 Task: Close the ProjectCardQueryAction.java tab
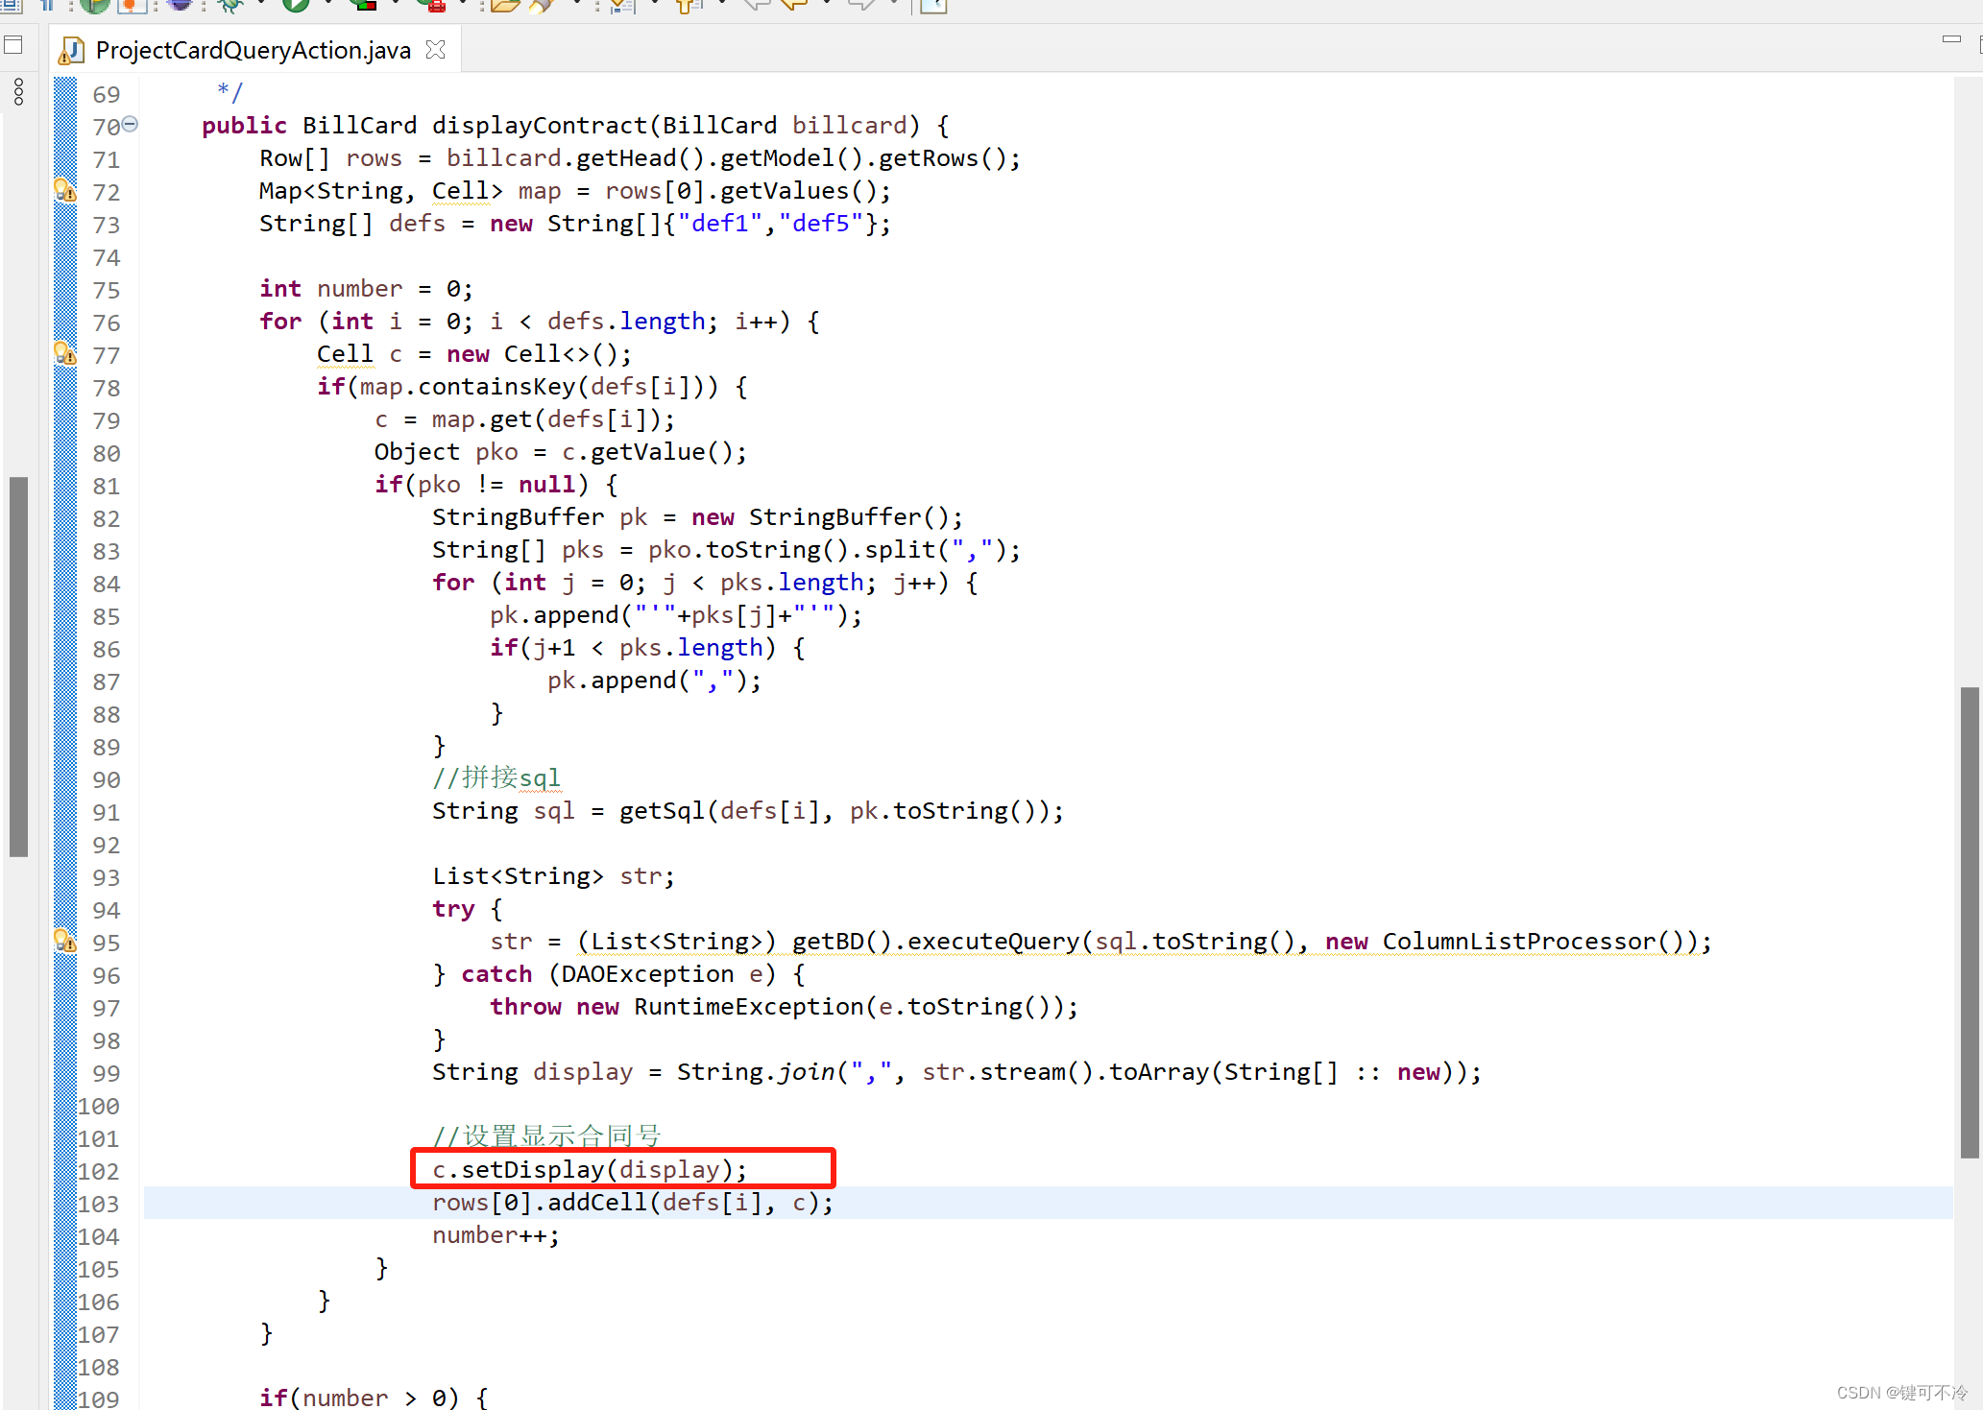tap(436, 50)
